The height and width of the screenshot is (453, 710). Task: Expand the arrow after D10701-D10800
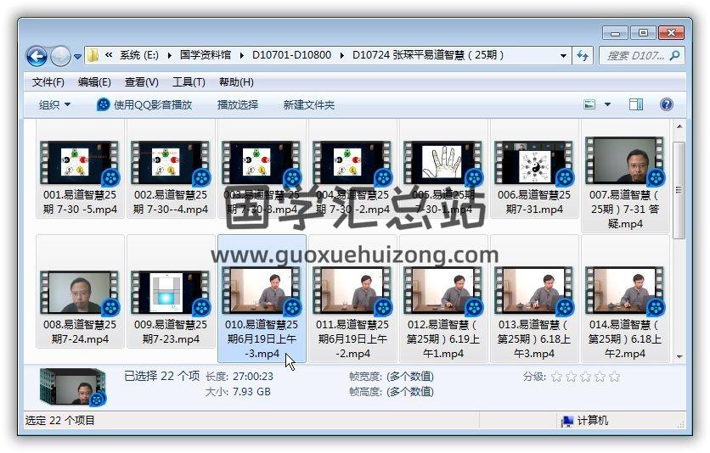342,56
